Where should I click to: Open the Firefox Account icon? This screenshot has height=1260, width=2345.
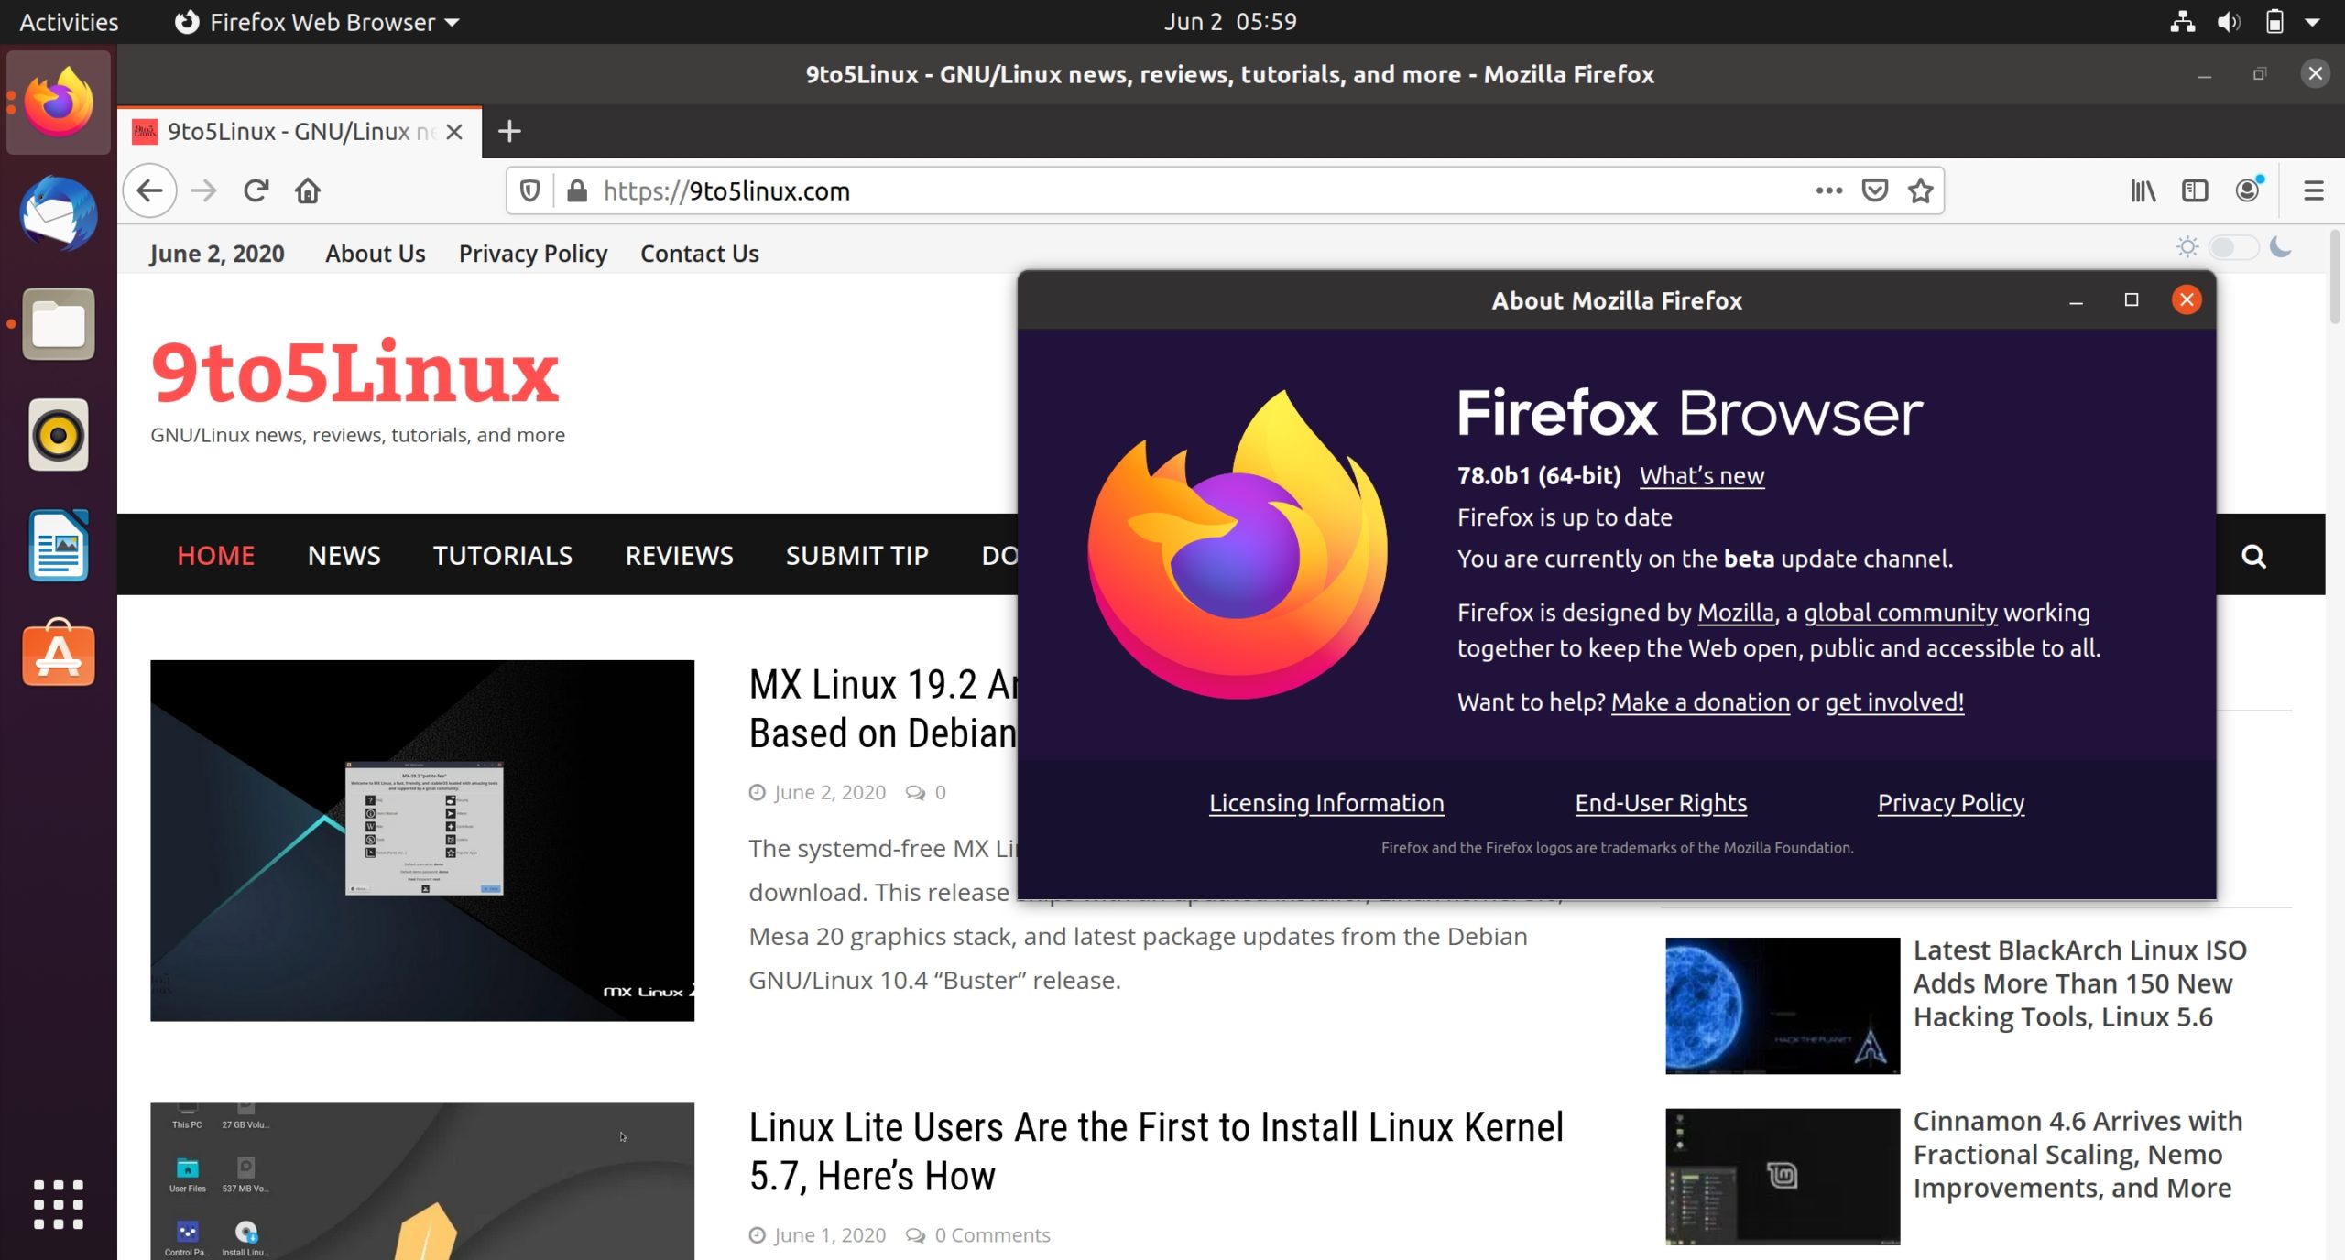(2248, 190)
